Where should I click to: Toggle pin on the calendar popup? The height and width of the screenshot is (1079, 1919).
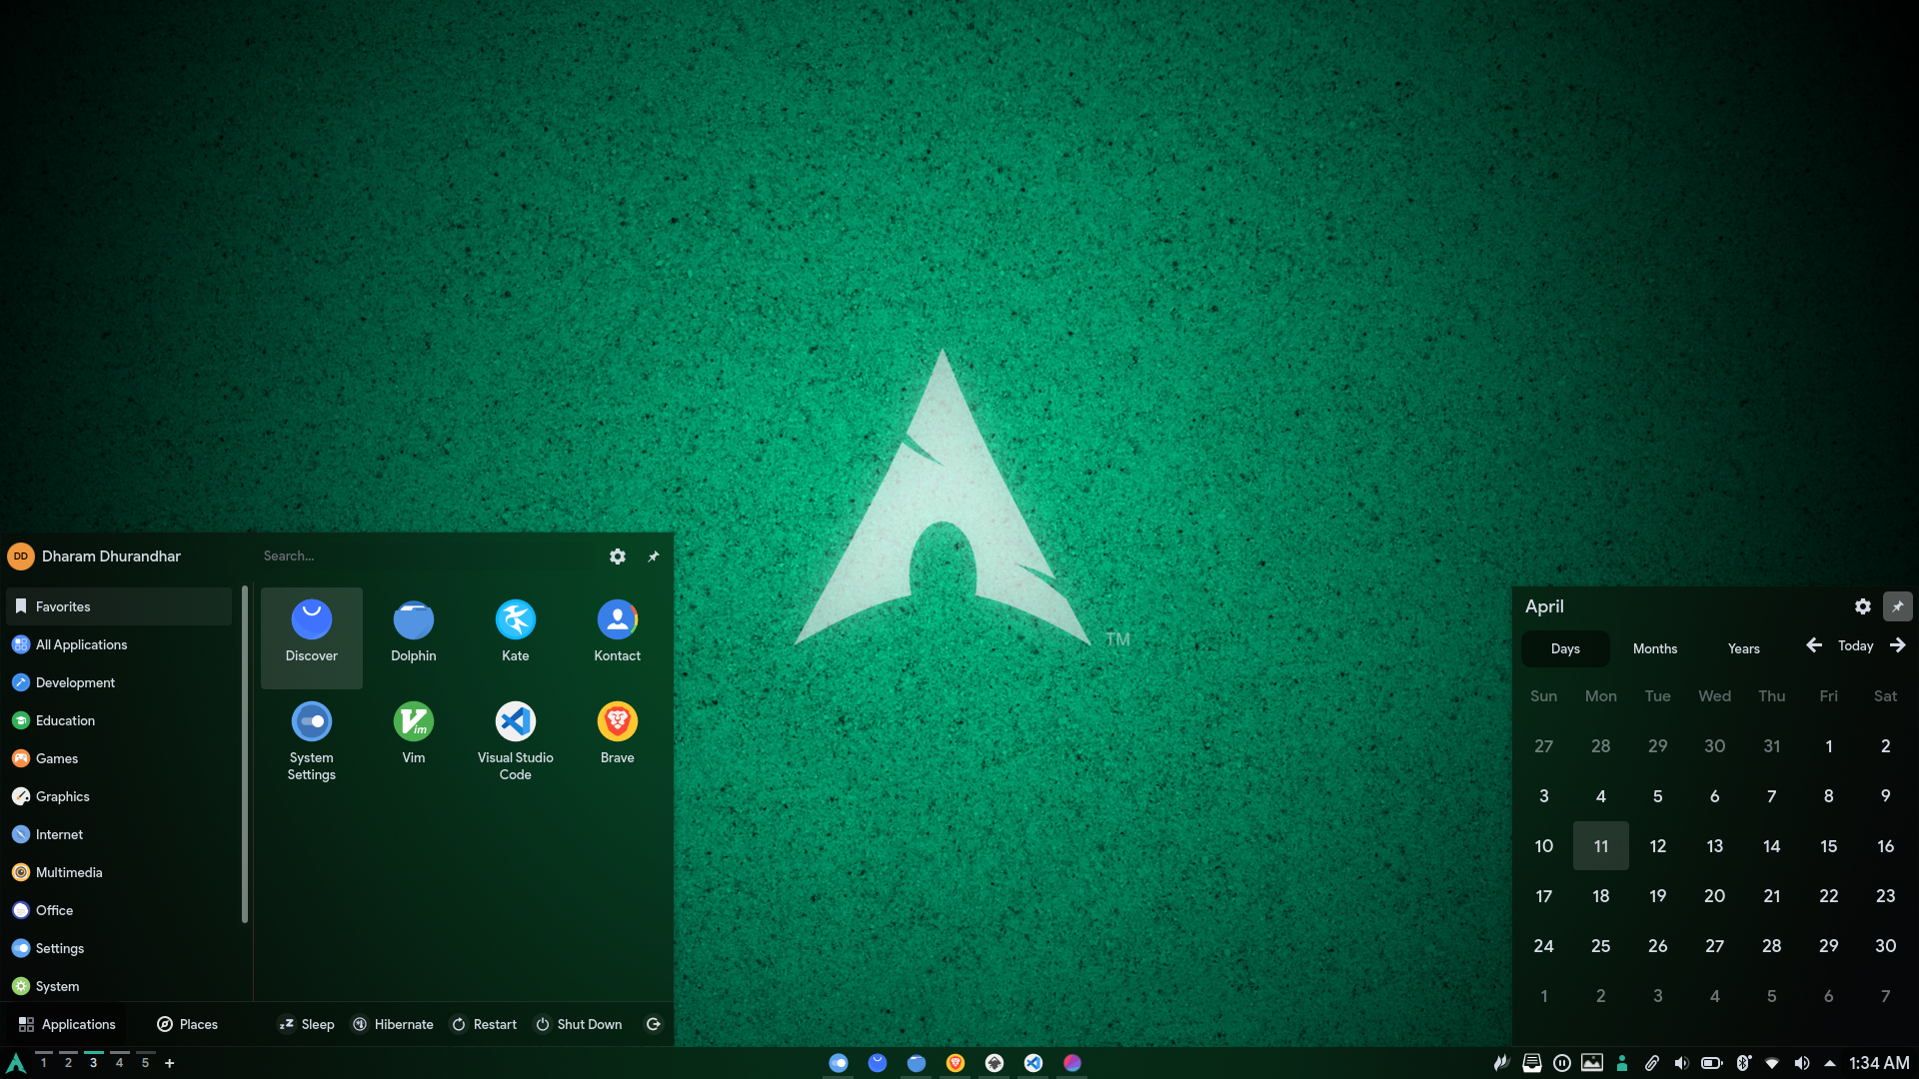1897,606
